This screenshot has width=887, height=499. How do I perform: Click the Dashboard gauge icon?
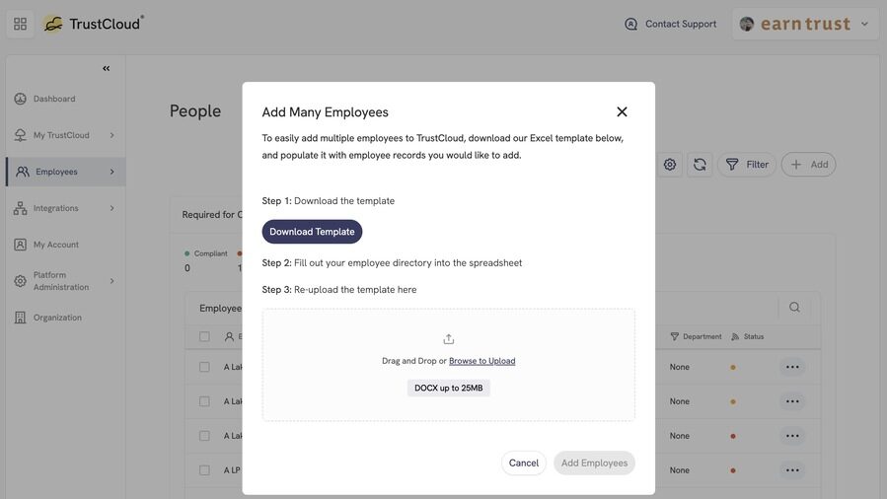21,99
